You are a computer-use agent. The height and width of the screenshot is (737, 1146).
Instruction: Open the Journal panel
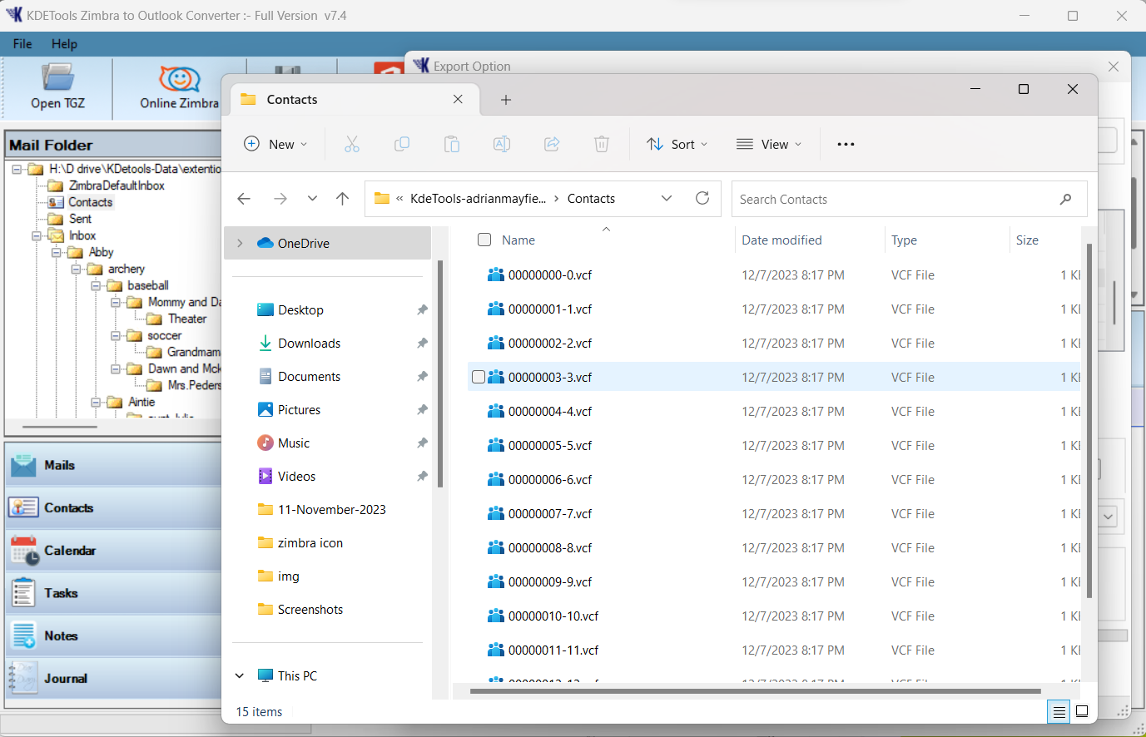113,678
